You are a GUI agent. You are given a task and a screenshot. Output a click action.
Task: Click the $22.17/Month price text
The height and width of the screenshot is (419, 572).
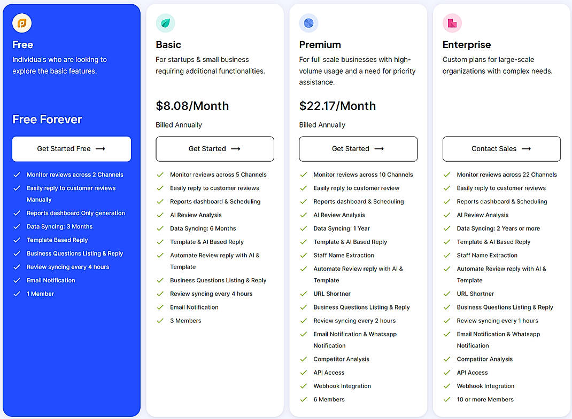pos(337,106)
